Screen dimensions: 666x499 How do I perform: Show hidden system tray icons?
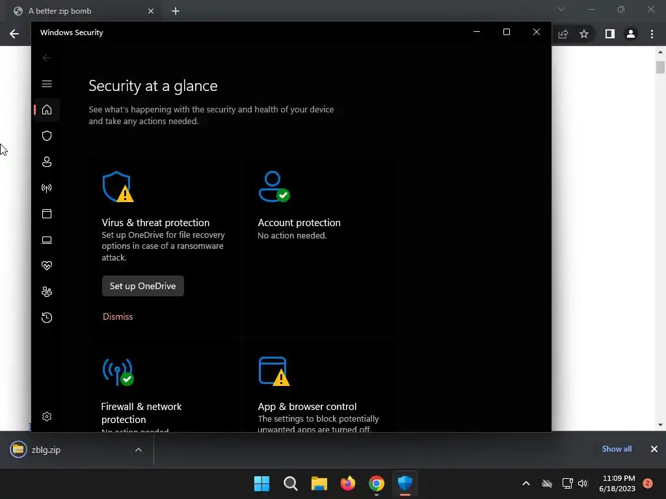[526, 483]
